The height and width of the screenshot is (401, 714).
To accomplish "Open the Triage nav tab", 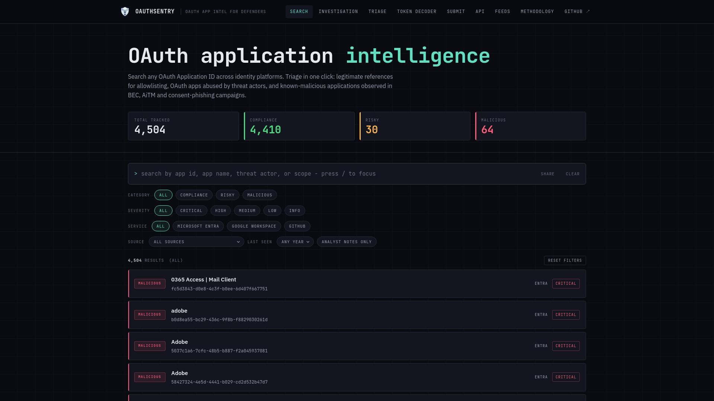I will pyautogui.click(x=377, y=12).
